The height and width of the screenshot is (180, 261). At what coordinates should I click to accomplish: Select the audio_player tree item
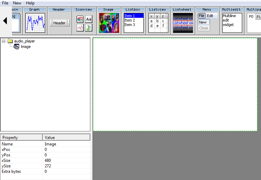tap(25, 41)
